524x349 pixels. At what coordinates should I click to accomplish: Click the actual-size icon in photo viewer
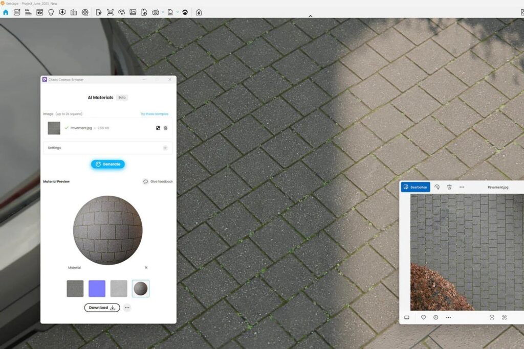tap(504, 317)
